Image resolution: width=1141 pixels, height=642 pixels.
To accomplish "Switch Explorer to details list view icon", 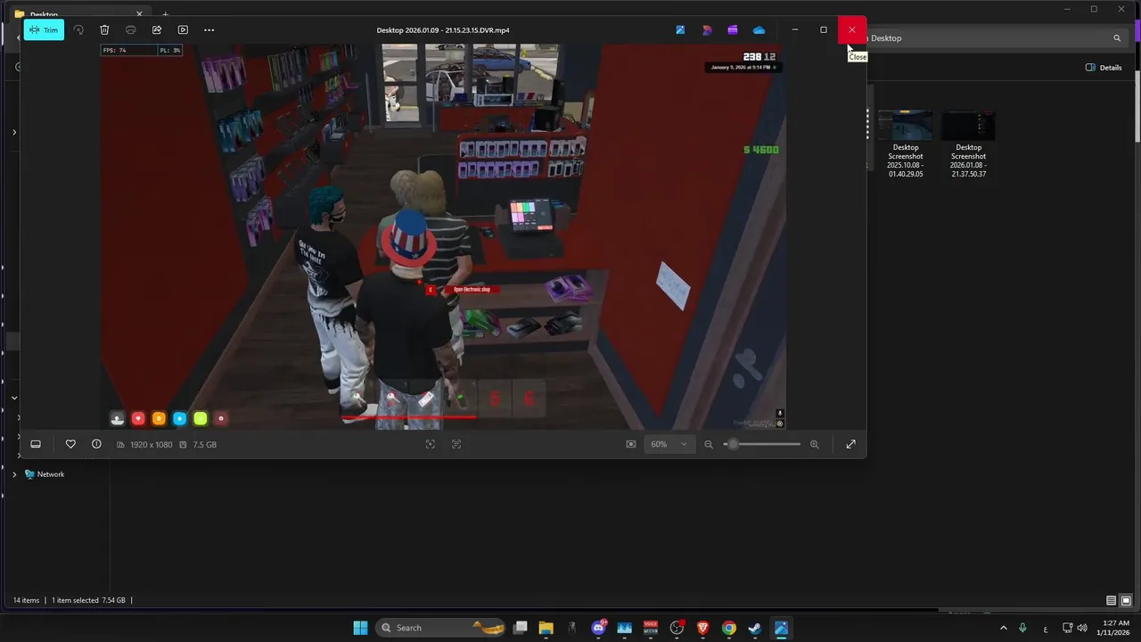I will coord(1111,600).
